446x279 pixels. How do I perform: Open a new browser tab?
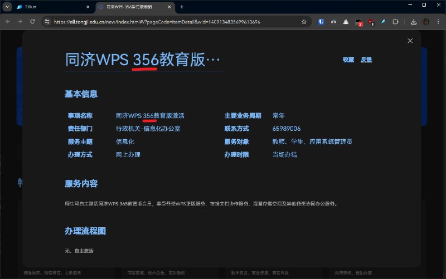click(182, 7)
